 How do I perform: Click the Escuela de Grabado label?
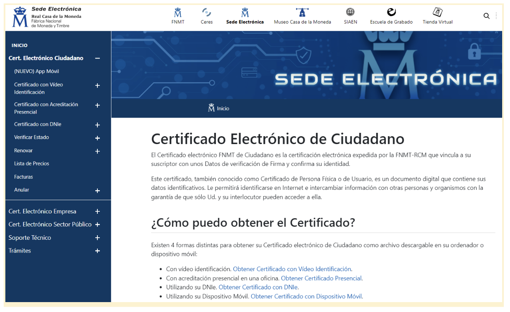pyautogui.click(x=391, y=22)
